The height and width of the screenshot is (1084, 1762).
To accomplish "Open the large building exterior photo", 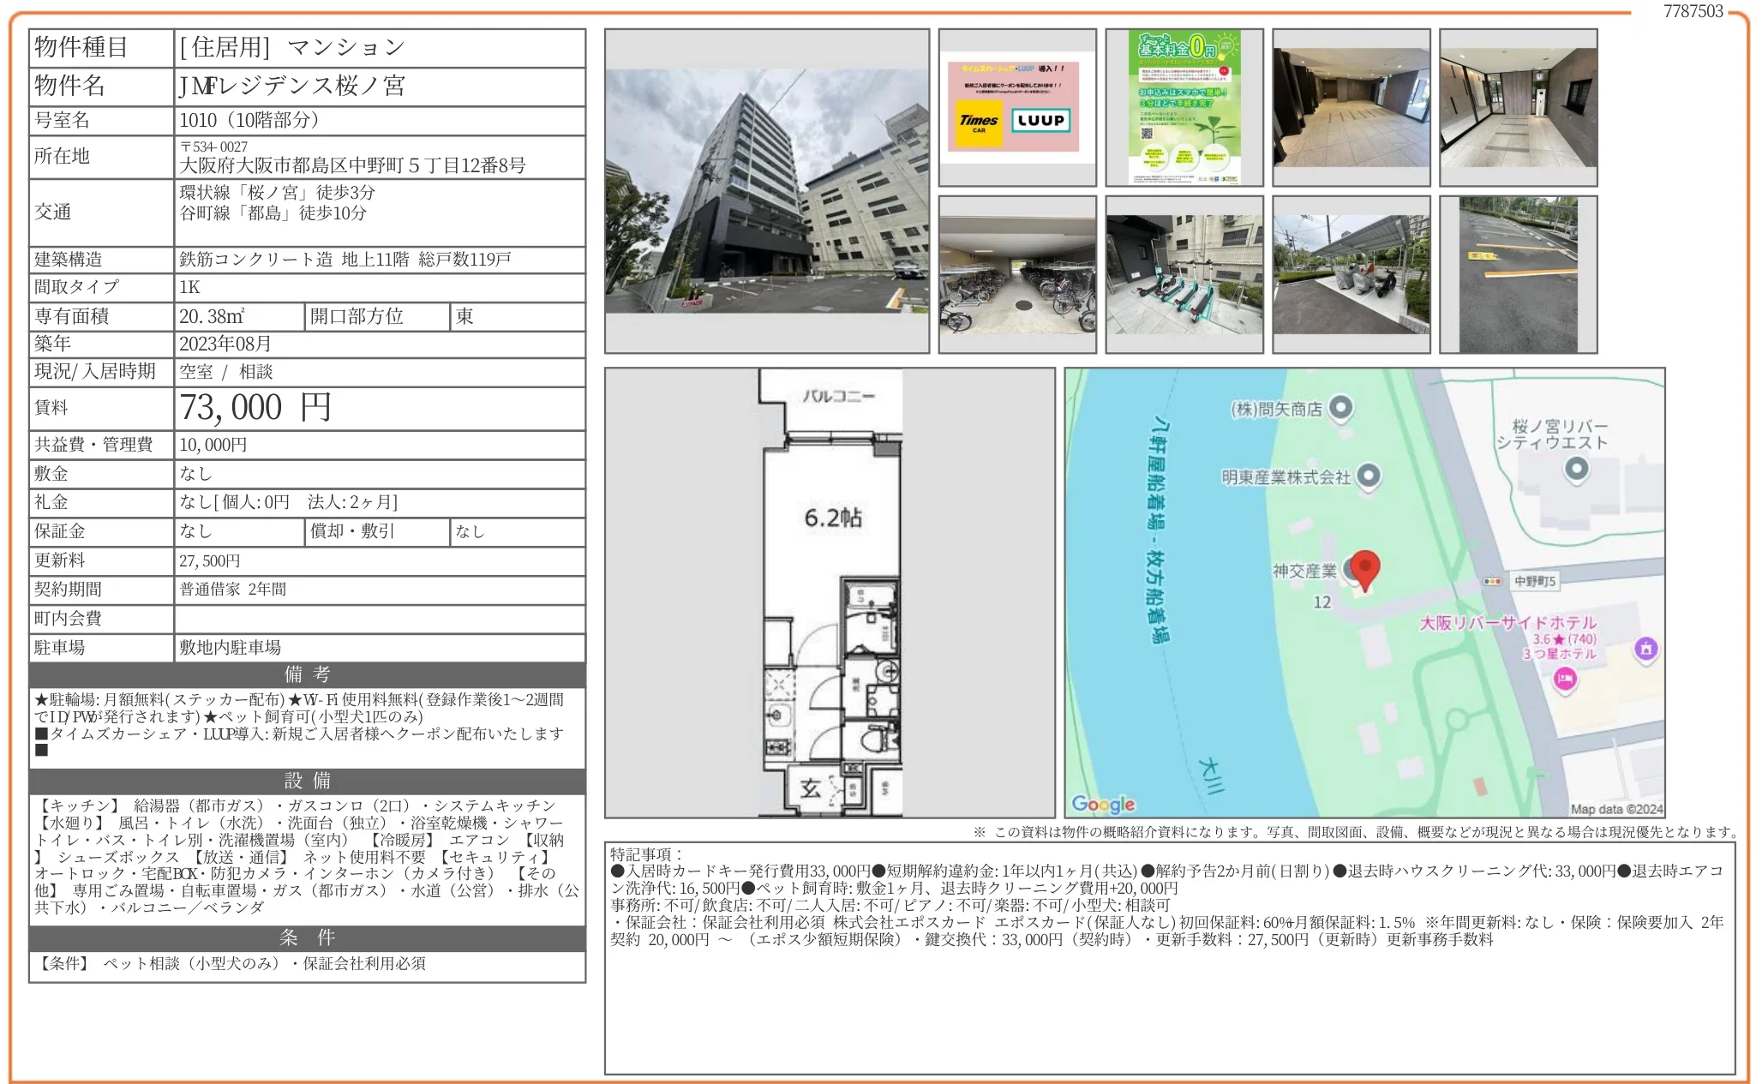I will 766,191.
